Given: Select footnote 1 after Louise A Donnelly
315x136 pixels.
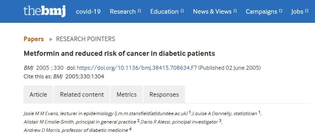Looking at the screenshot, I should tap(259, 113).
